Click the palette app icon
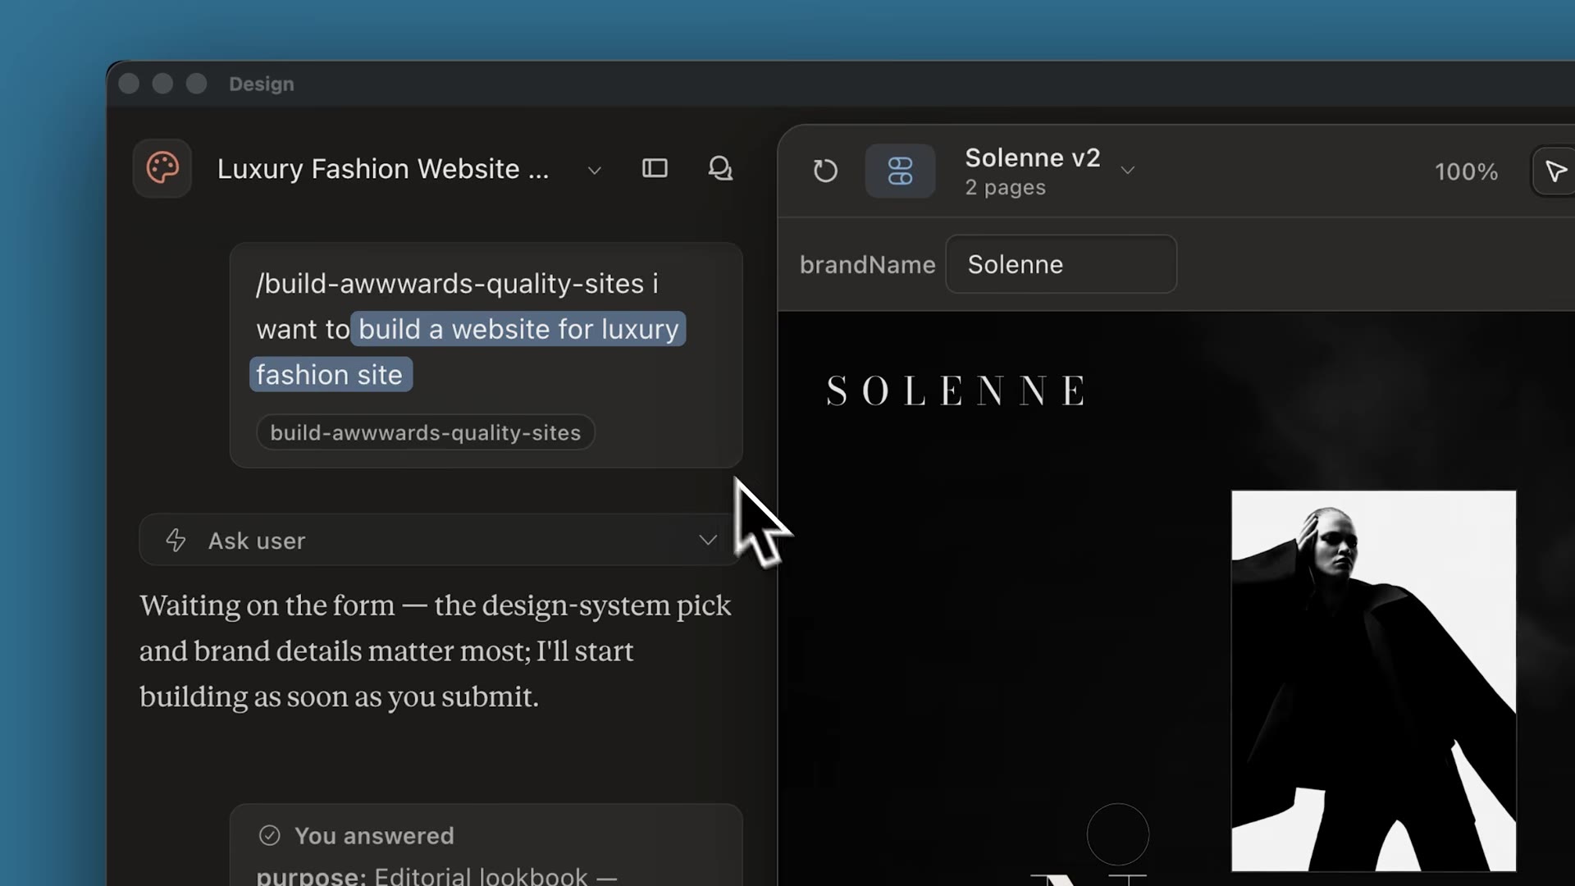The height and width of the screenshot is (886, 1575). click(x=162, y=168)
